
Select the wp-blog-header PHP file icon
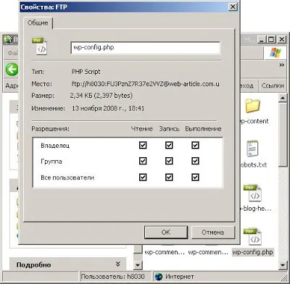click(x=253, y=193)
